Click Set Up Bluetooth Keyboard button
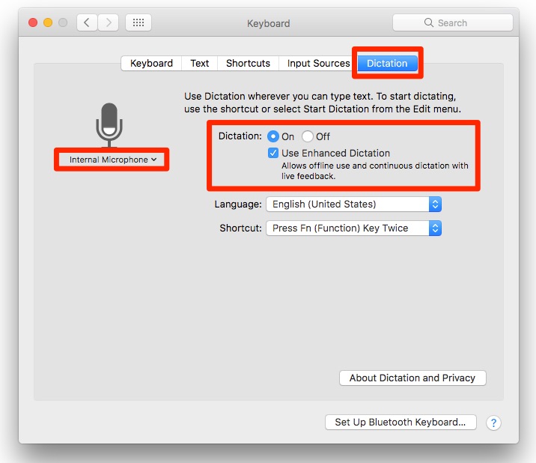Screen dimensions: 536x463 pos(401,422)
